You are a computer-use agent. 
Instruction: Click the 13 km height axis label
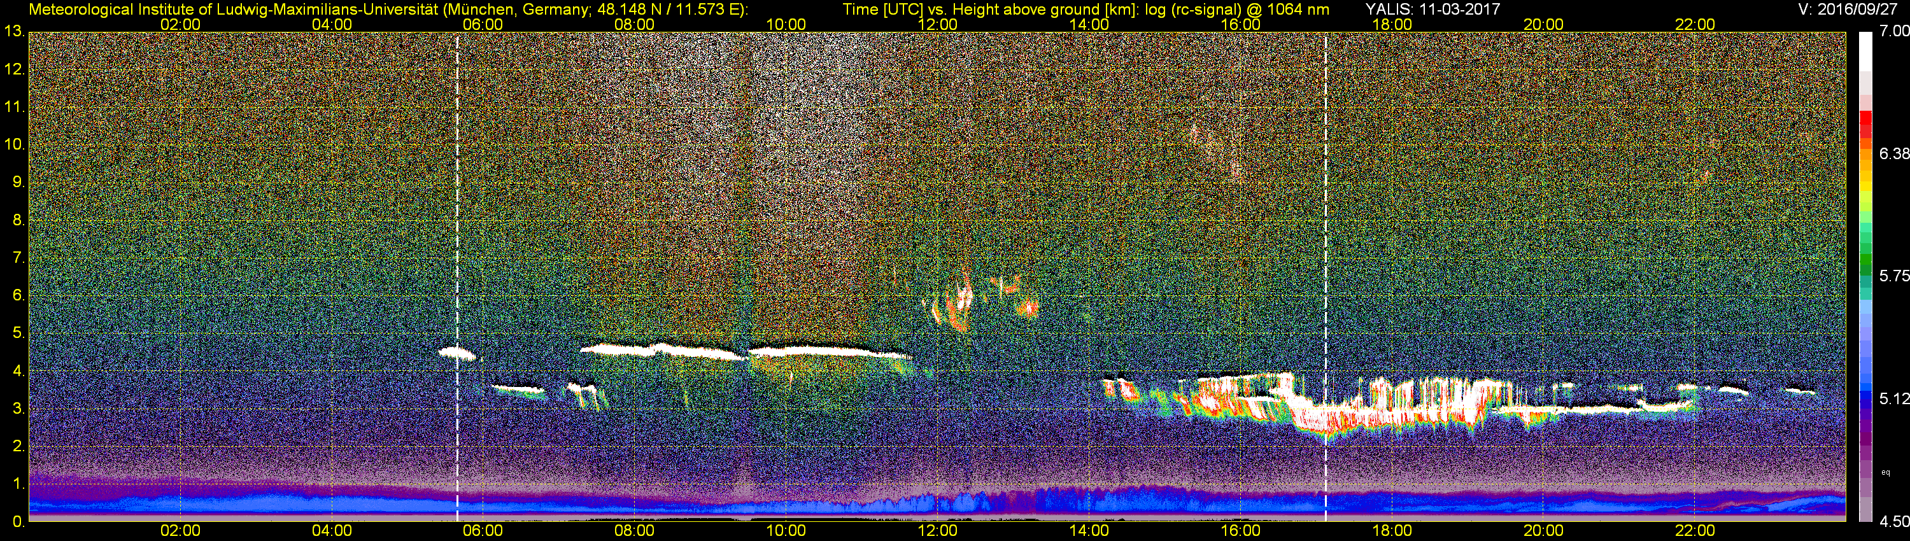click(14, 32)
